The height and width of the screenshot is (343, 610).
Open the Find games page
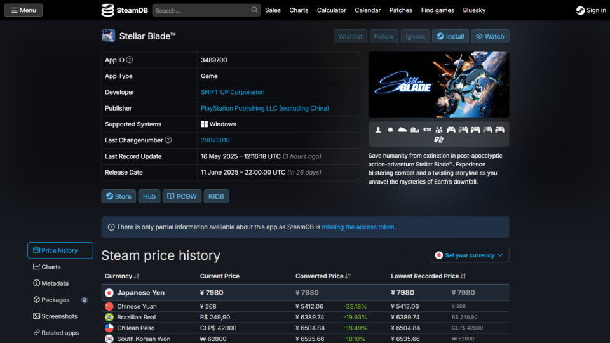pos(438,10)
